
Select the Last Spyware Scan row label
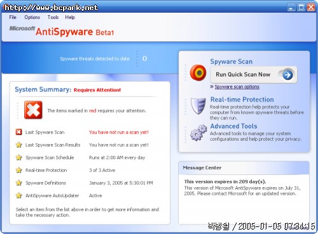(45, 133)
